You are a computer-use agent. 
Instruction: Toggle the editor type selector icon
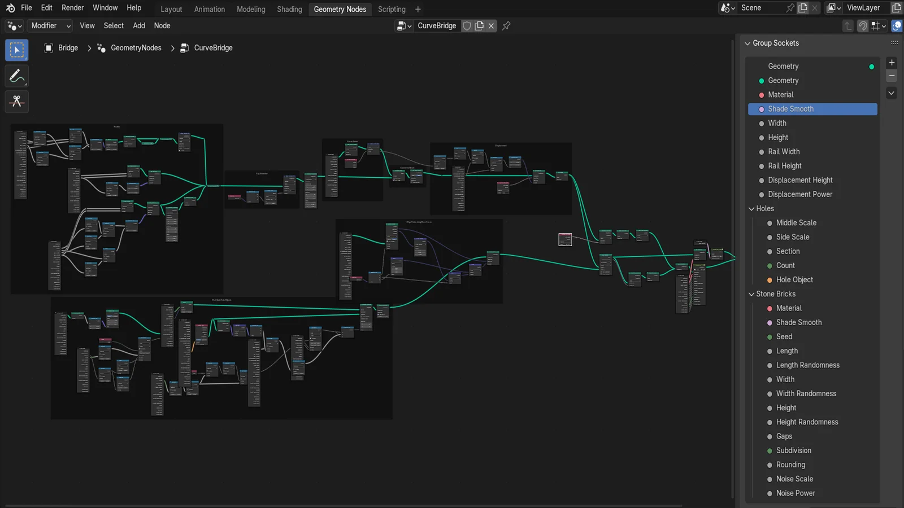[x=12, y=25]
